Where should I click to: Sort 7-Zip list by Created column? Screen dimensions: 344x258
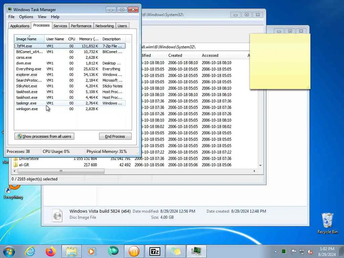(183, 55)
